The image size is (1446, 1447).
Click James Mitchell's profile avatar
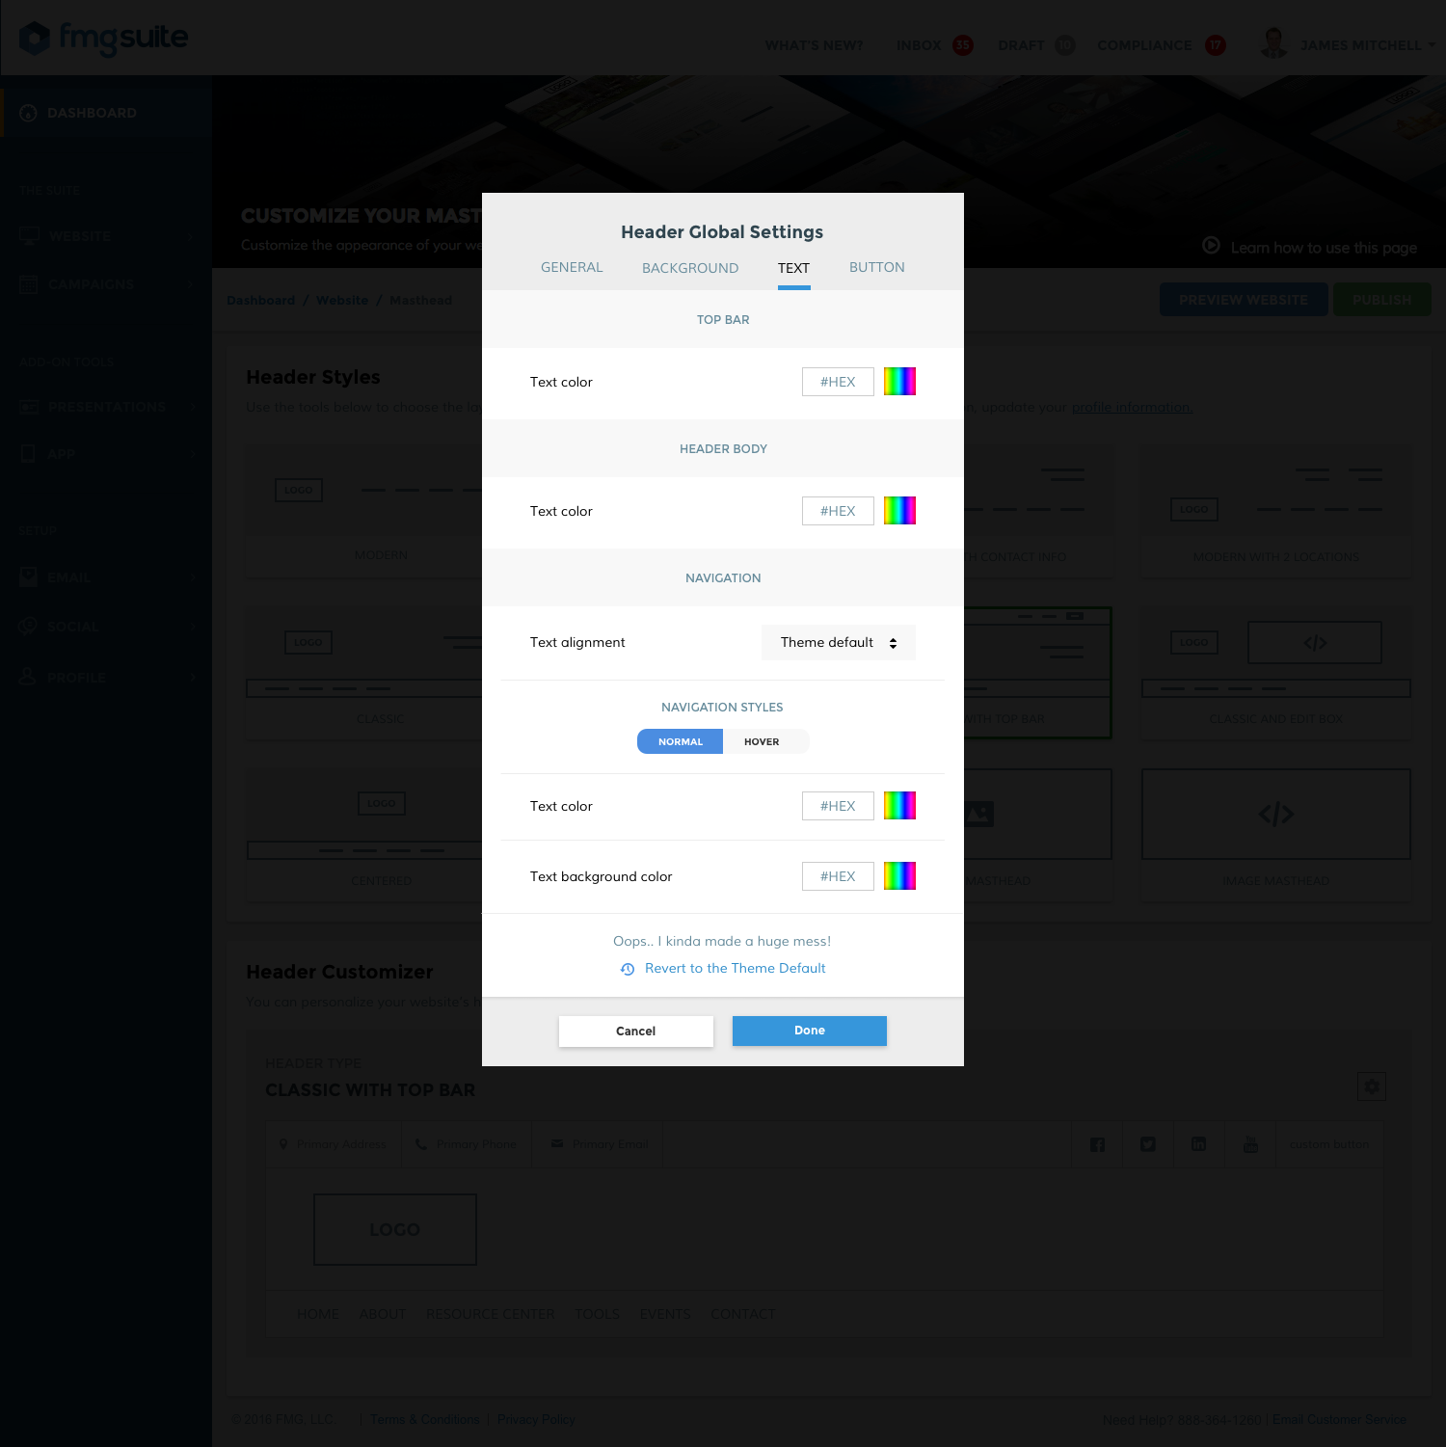1273,44
